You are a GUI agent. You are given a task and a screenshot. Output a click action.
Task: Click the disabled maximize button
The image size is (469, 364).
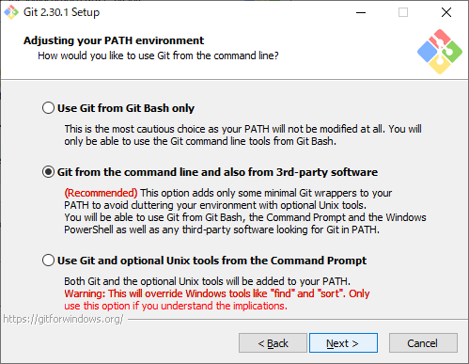click(403, 12)
